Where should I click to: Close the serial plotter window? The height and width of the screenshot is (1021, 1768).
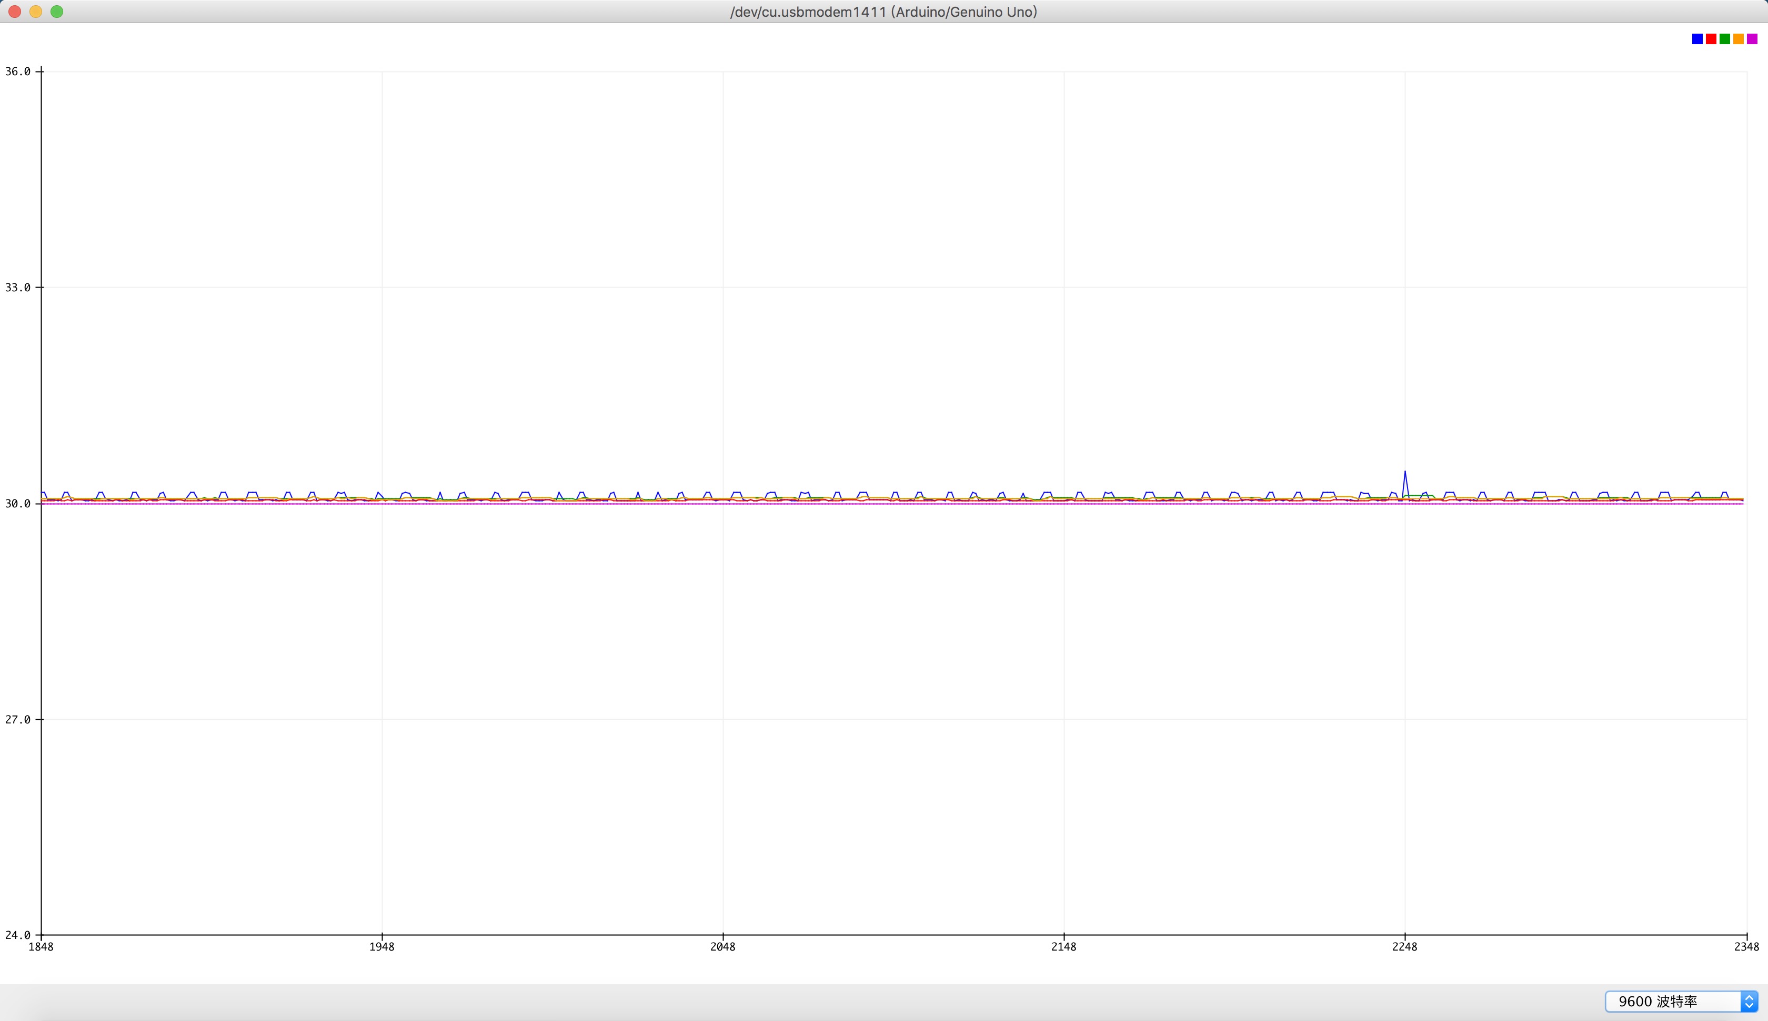(x=15, y=12)
